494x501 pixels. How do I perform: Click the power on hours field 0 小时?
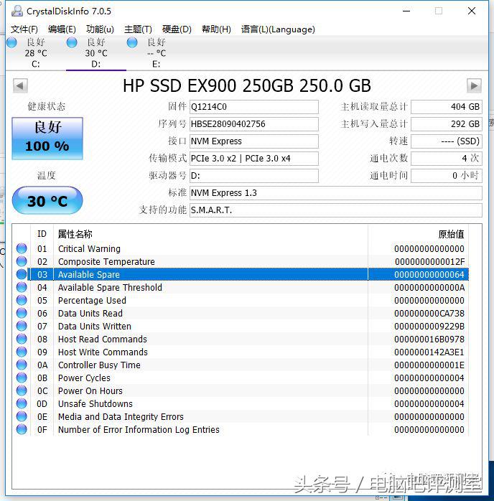[447, 176]
